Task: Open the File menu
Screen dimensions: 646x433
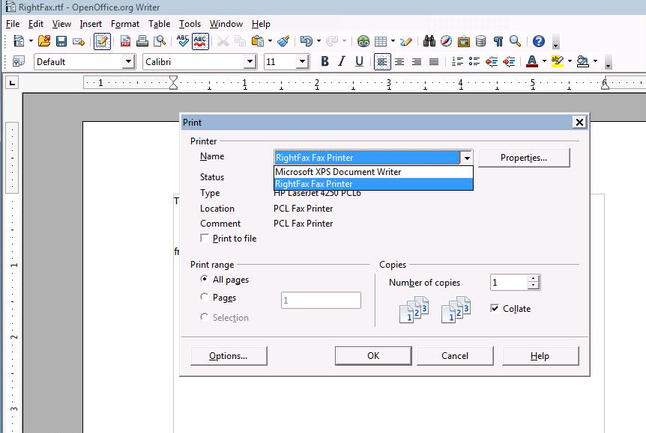Action: [x=13, y=24]
